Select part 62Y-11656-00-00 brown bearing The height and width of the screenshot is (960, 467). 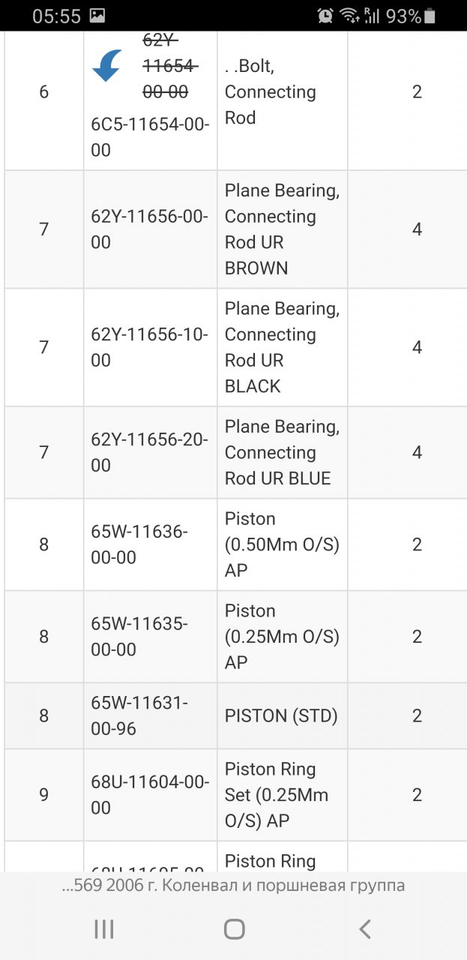click(150, 229)
